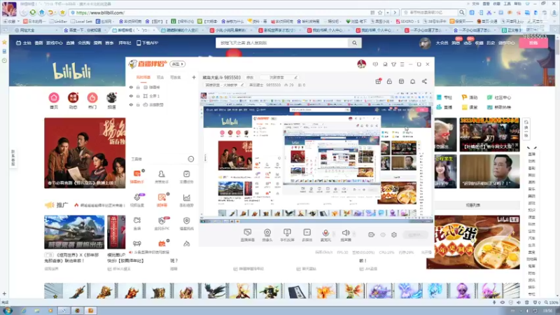Adjust the speaker volume bar

pos(354,234)
